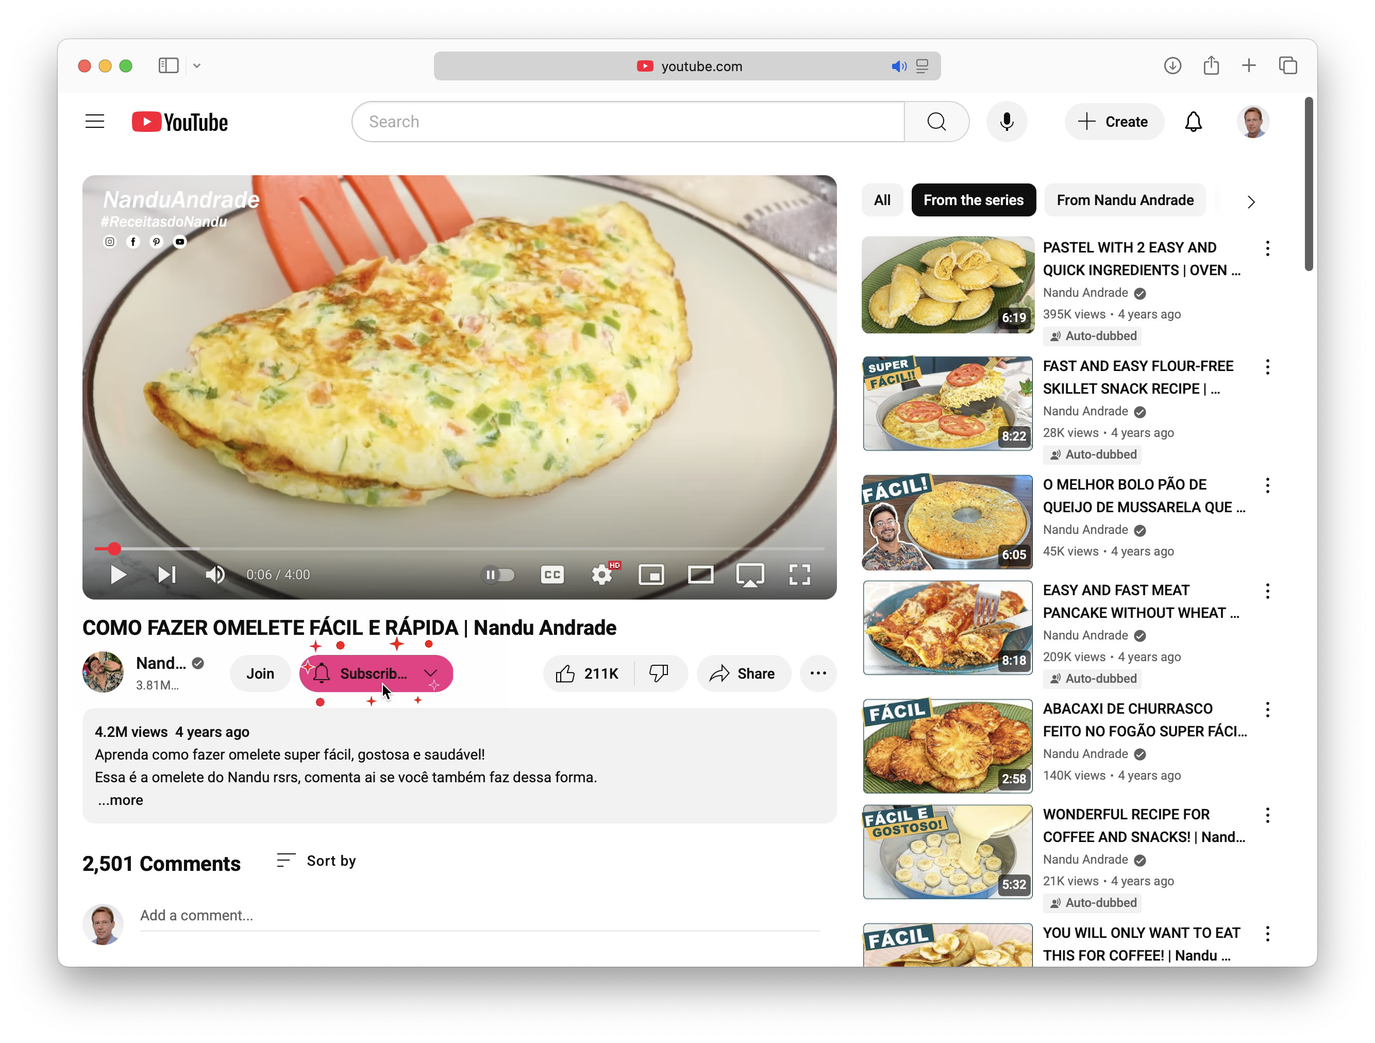
Task: Select the All filter chip
Action: tap(881, 200)
